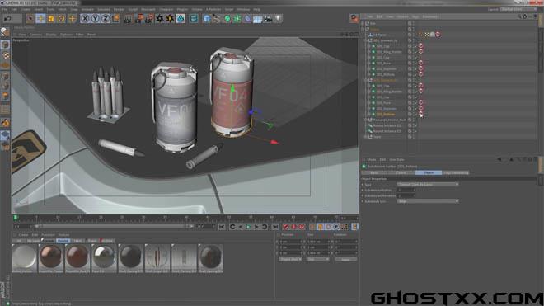Open the Type dropdown in Object Properties

tap(428, 185)
